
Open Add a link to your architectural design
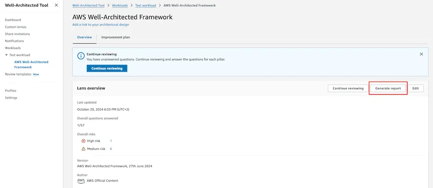(x=101, y=25)
